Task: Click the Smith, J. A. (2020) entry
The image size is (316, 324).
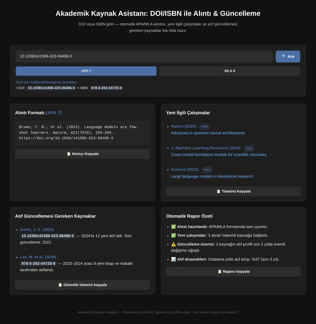Action: click(x=37, y=230)
